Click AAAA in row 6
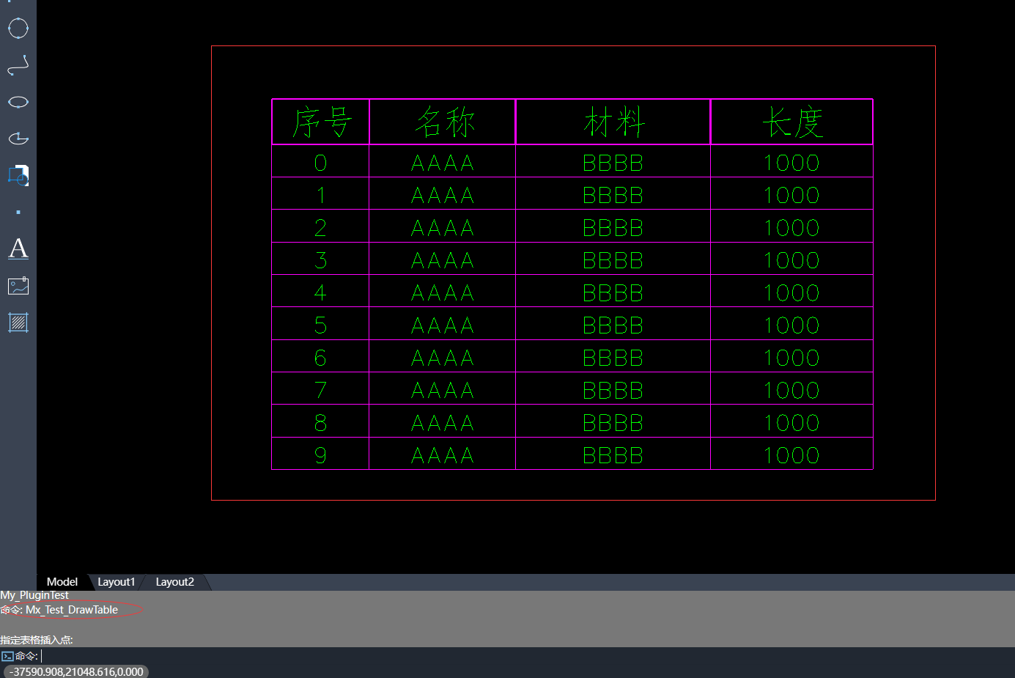This screenshot has width=1015, height=678. [443, 358]
